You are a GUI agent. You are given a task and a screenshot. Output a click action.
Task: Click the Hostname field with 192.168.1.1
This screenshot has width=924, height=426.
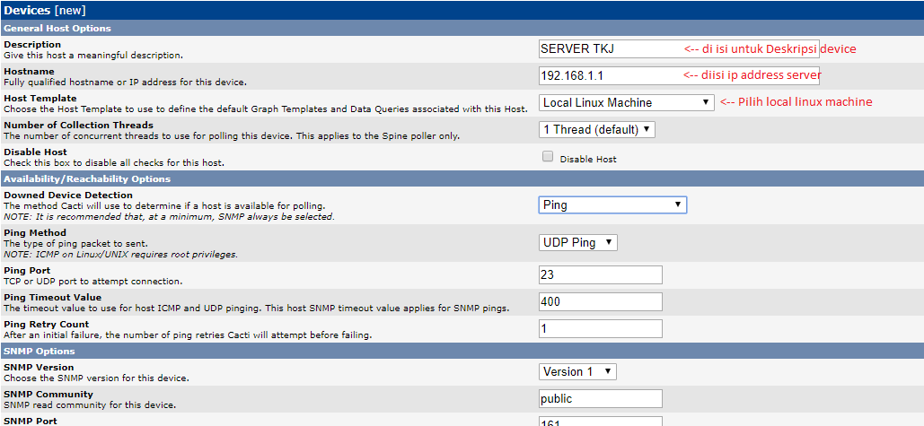[679, 75]
